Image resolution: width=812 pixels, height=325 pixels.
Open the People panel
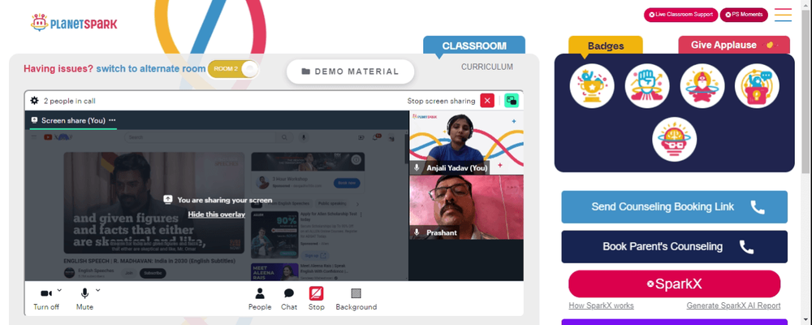[260, 299]
